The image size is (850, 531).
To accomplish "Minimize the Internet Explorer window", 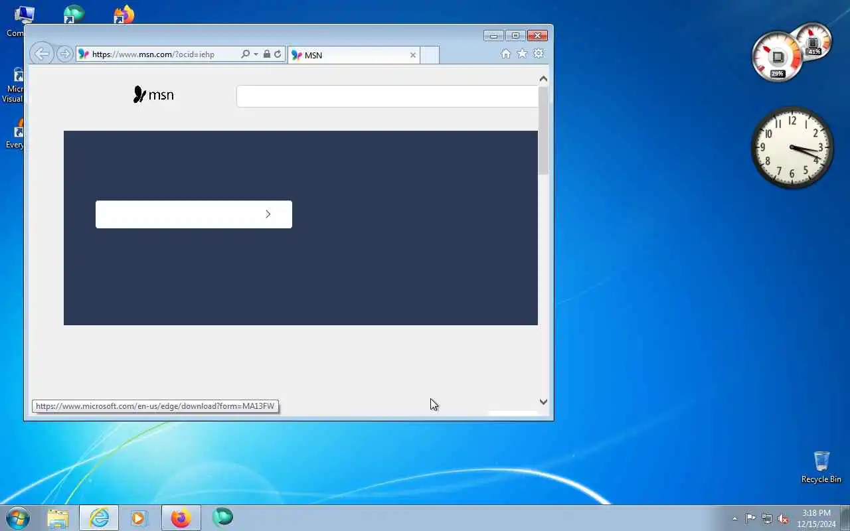I will click(x=493, y=36).
